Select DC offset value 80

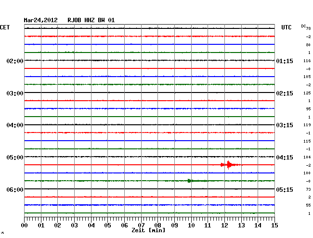click(x=308, y=45)
